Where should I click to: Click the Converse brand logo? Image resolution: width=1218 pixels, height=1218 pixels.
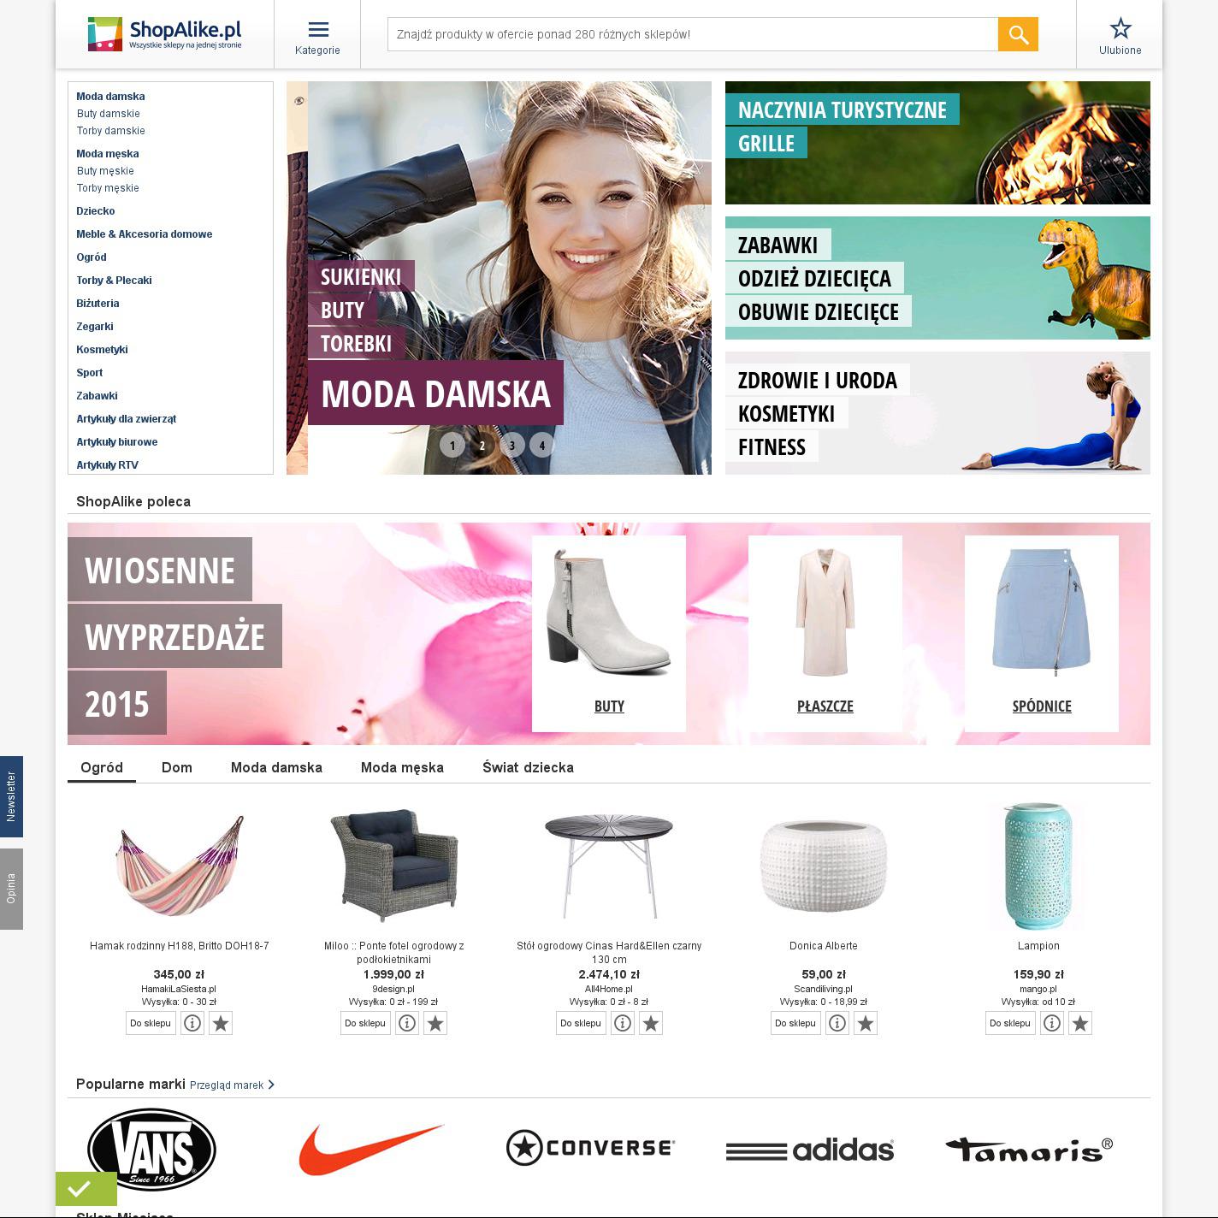coord(590,1147)
